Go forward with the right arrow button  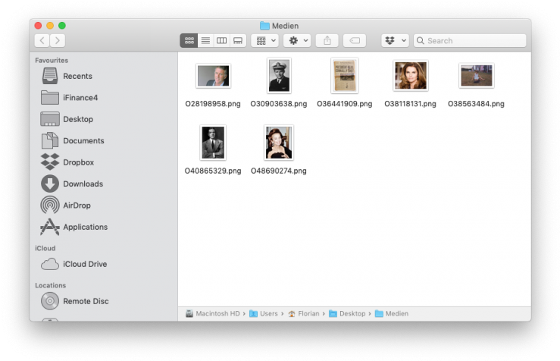[x=58, y=40]
